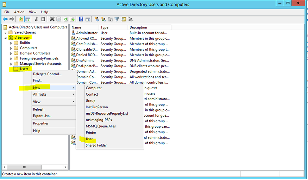The height and width of the screenshot is (180, 308).
Task: Click the Domain Controllers folder icon
Action: tap(16, 53)
